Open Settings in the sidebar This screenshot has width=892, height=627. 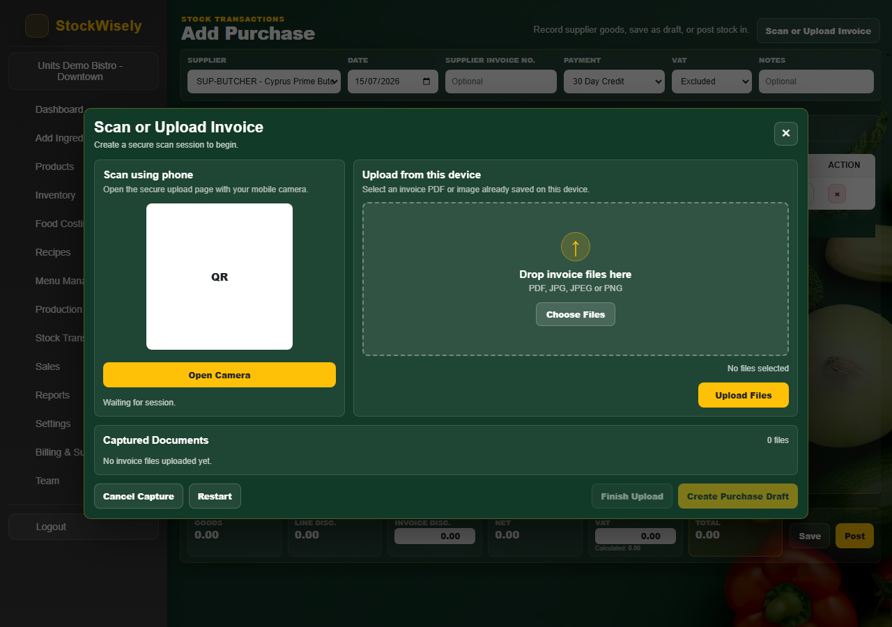53,424
